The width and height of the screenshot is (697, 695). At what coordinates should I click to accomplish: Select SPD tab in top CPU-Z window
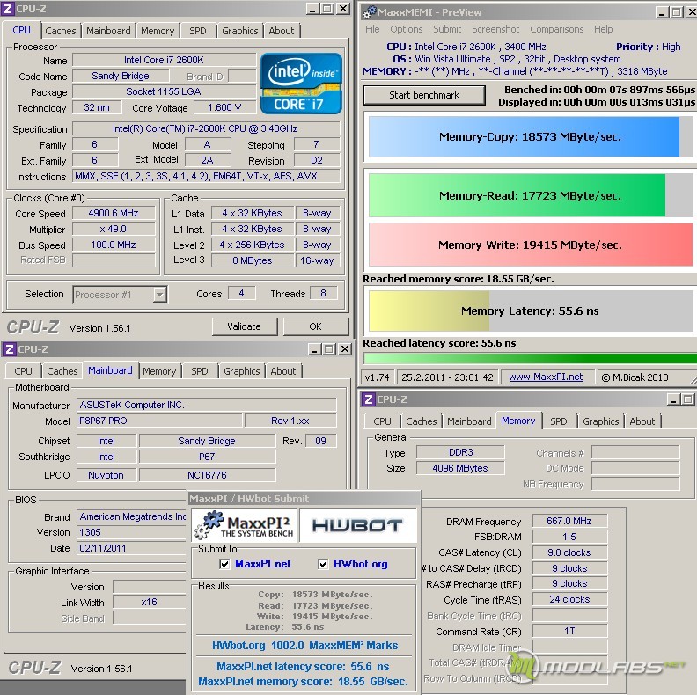[x=198, y=31]
